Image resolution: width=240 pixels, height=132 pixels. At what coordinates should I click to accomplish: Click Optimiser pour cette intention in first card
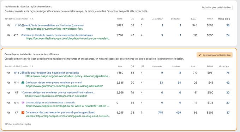coord(216,7)
